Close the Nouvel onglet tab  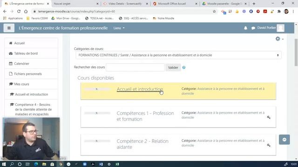click(x=97, y=4)
